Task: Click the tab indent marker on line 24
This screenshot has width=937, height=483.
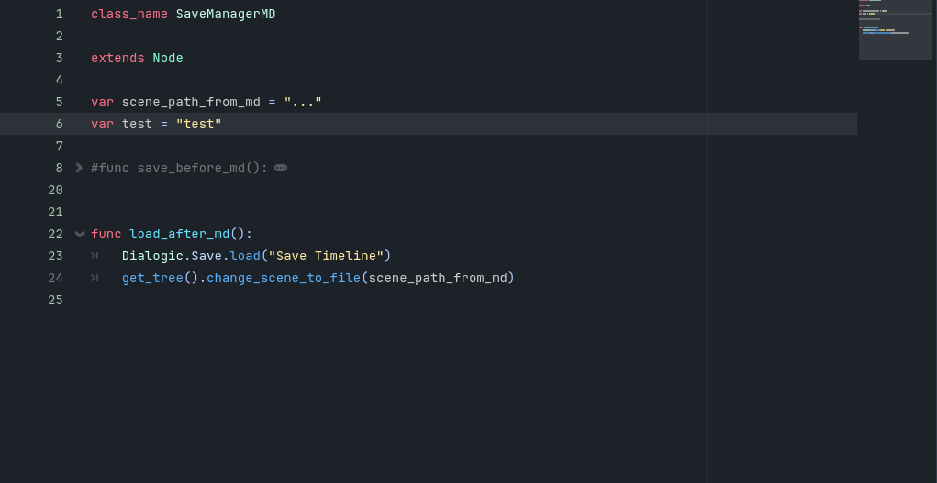Action: click(x=95, y=279)
